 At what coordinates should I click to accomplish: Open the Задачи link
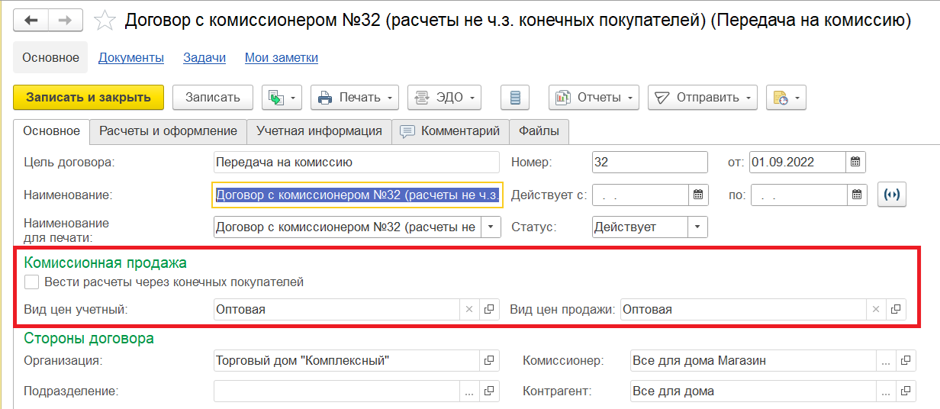[204, 57]
